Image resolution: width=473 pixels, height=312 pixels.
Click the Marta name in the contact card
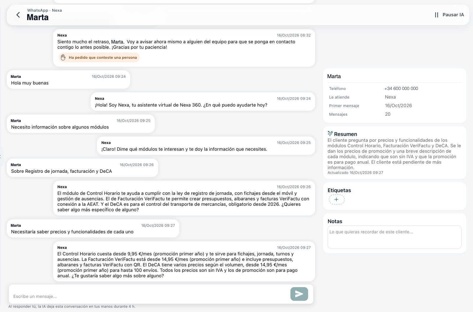[334, 76]
